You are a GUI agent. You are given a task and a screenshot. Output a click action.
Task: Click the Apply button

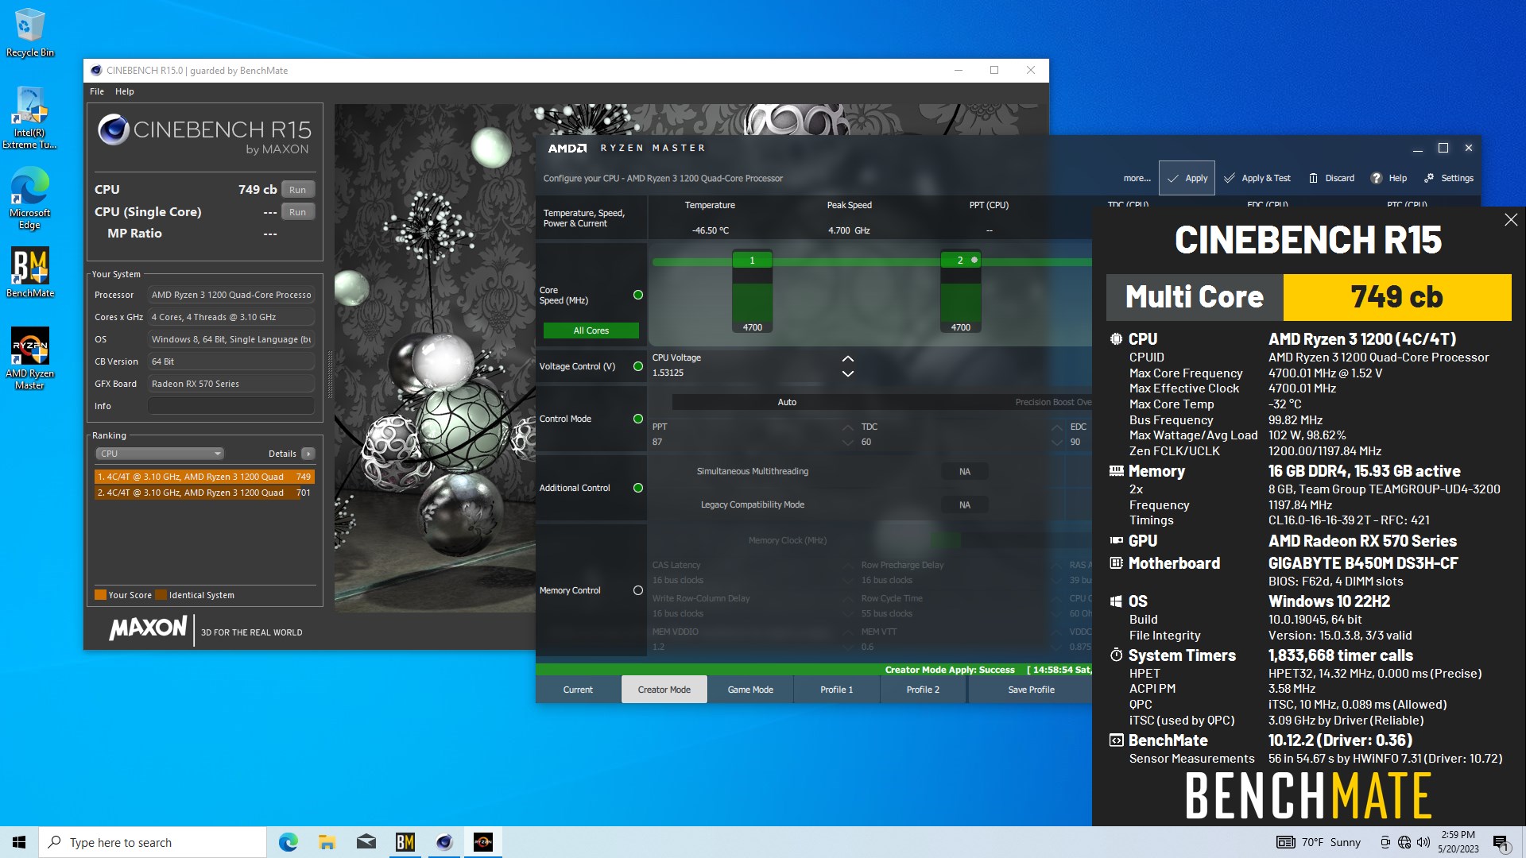[x=1187, y=178]
